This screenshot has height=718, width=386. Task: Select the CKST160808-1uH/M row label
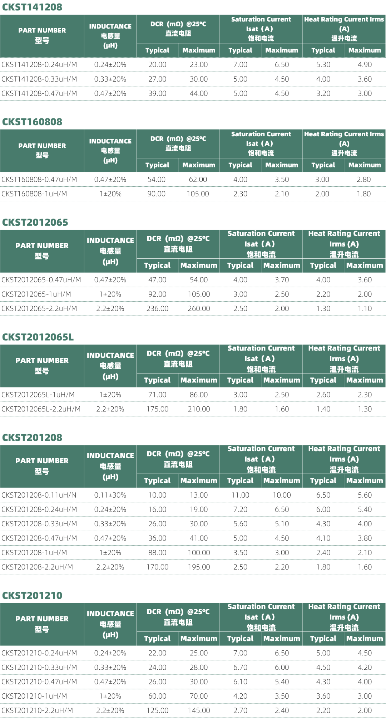click(x=34, y=194)
